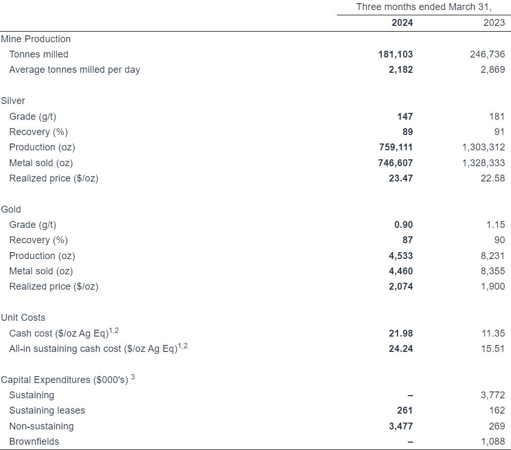The image size is (511, 450).
Task: Click the 2024 column header
Action: coord(402,23)
